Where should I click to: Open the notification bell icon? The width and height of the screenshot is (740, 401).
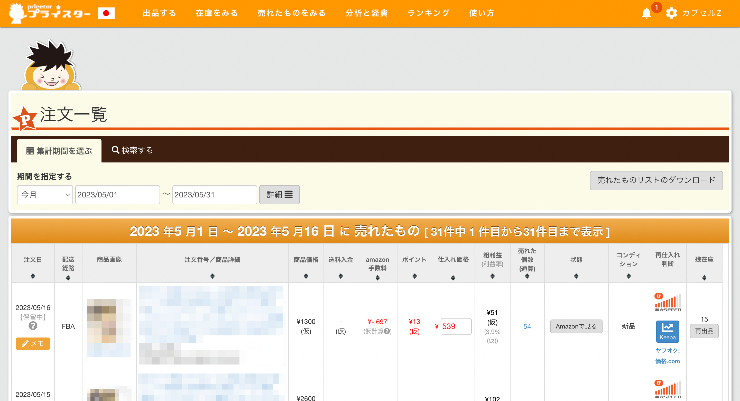tap(646, 13)
